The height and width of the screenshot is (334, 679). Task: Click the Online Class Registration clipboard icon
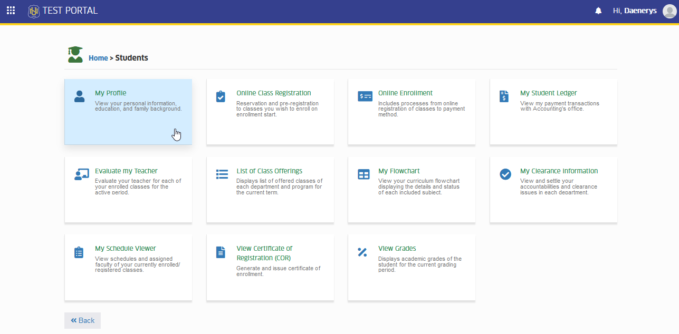pyautogui.click(x=221, y=96)
